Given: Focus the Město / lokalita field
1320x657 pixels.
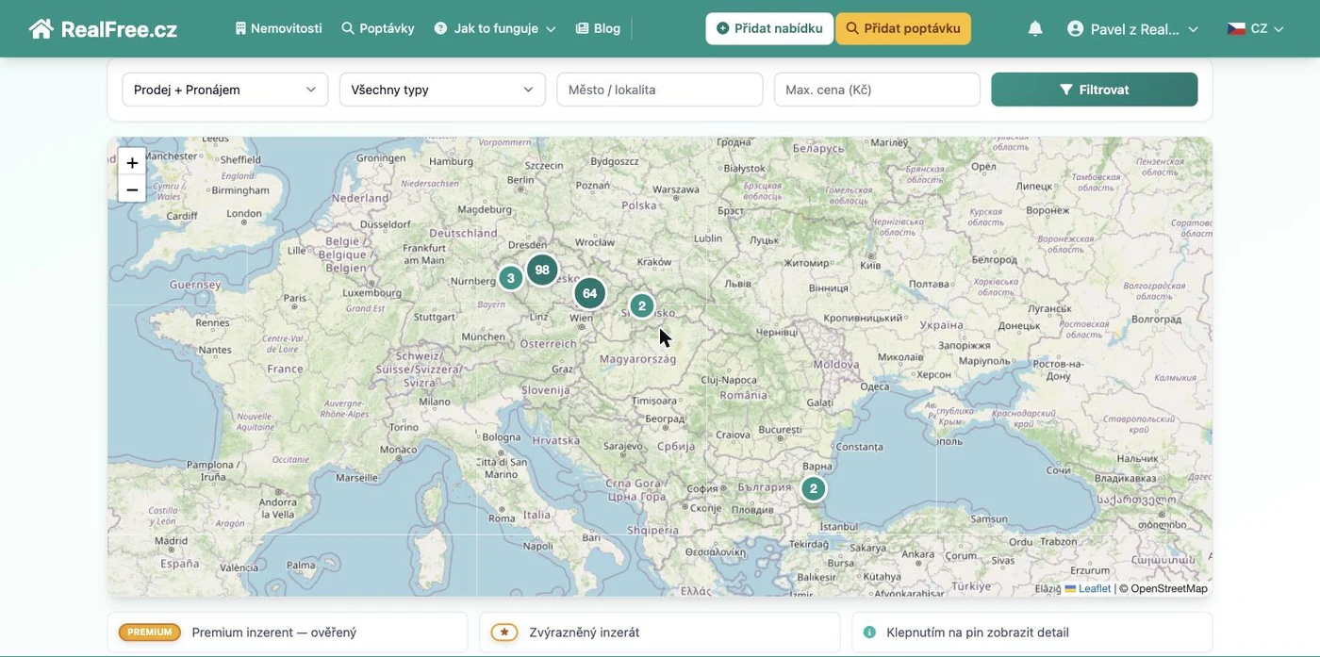Looking at the screenshot, I should [x=660, y=90].
